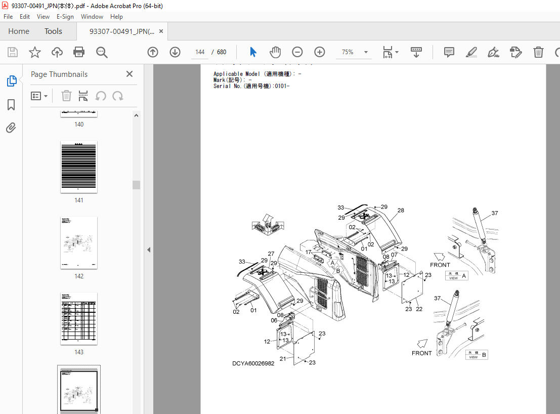Select page 141 thumbnail
This screenshot has width=560, height=414.
(79, 167)
